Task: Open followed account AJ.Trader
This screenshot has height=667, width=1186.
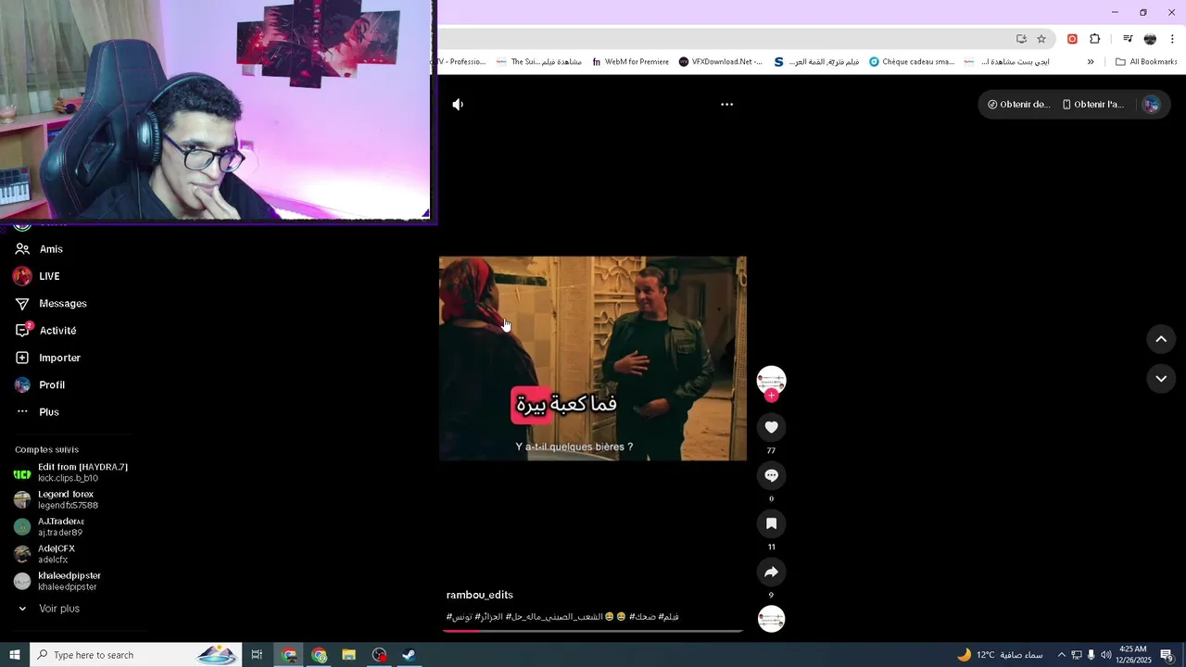Action: point(51,526)
